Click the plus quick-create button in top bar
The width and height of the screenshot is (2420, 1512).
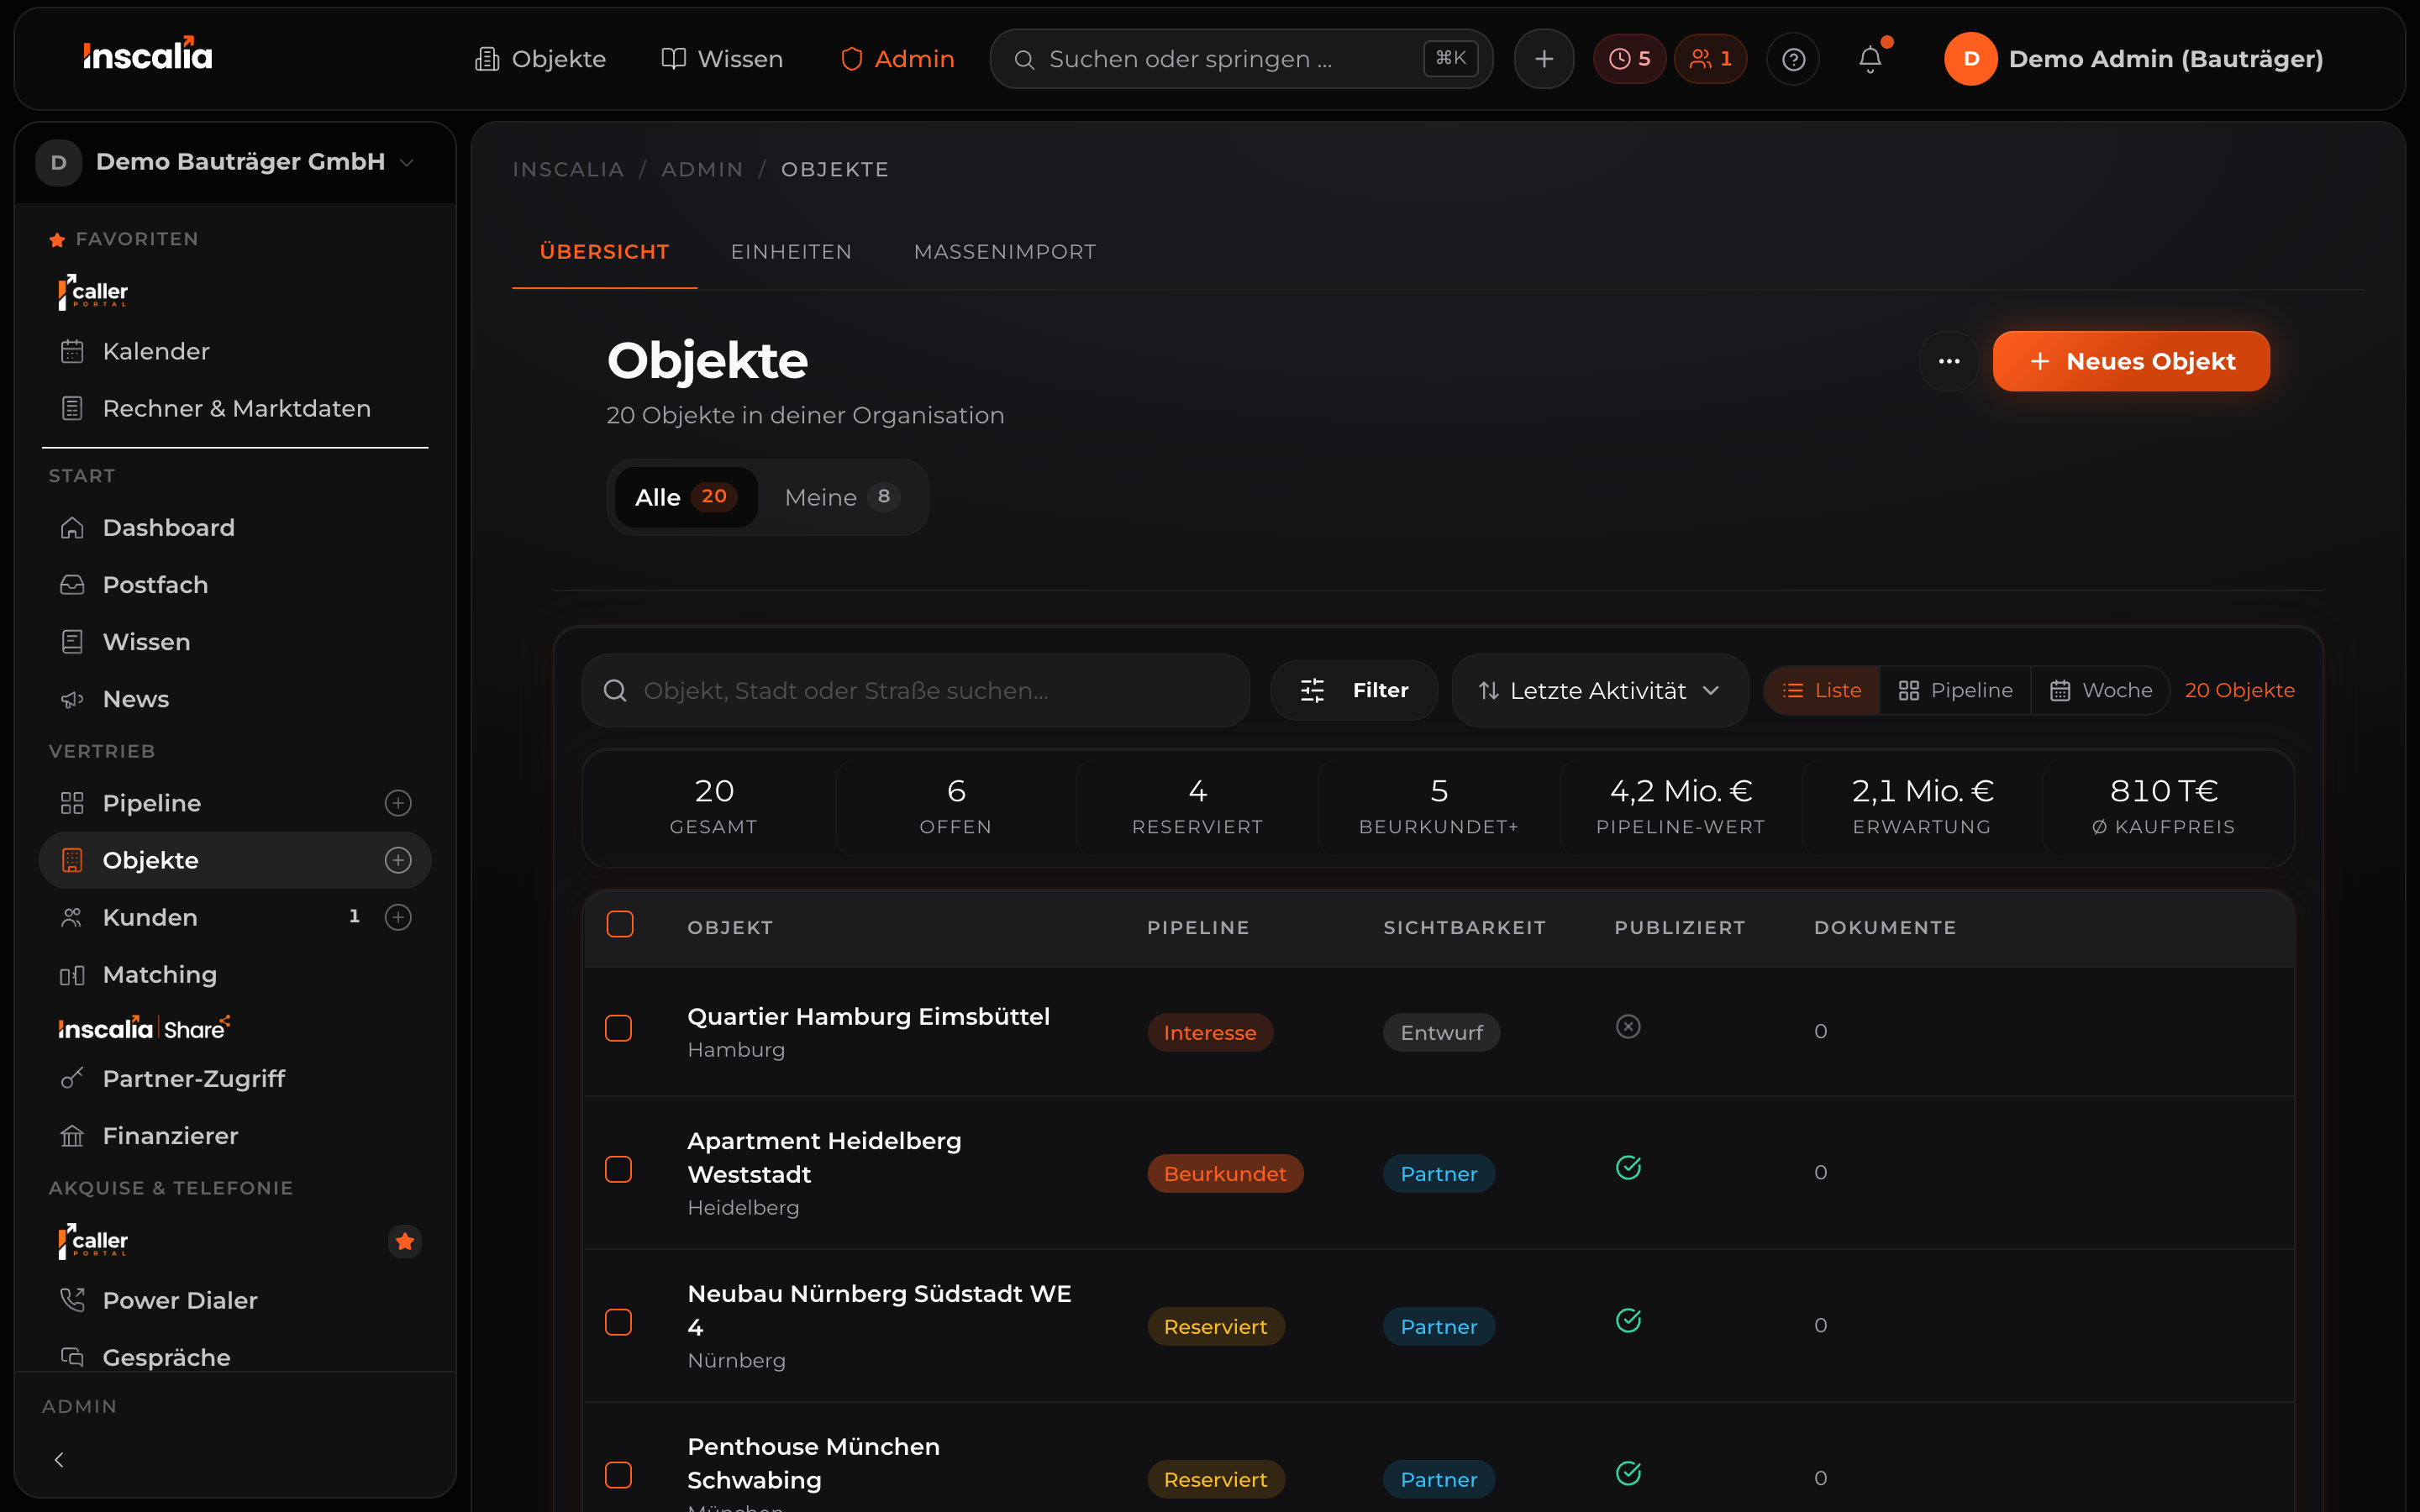point(1544,59)
